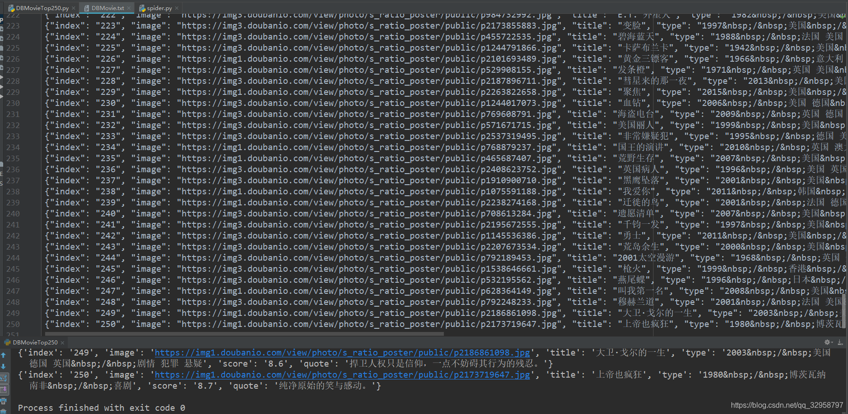Close the DBMovieTop250 run tab
Viewport: 848px width, 414px height.
[x=63, y=342]
